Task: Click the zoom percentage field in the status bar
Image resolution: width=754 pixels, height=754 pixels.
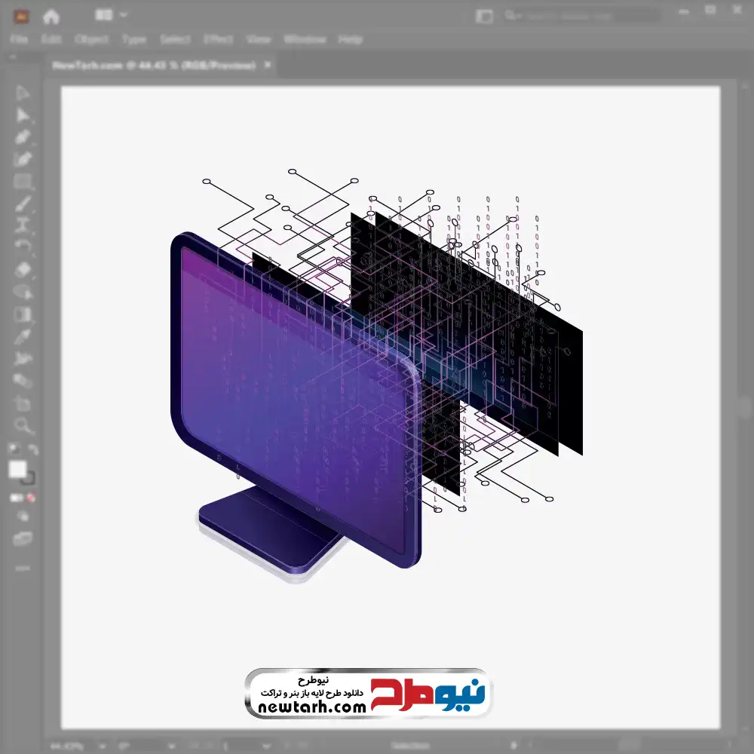Action: (67, 746)
